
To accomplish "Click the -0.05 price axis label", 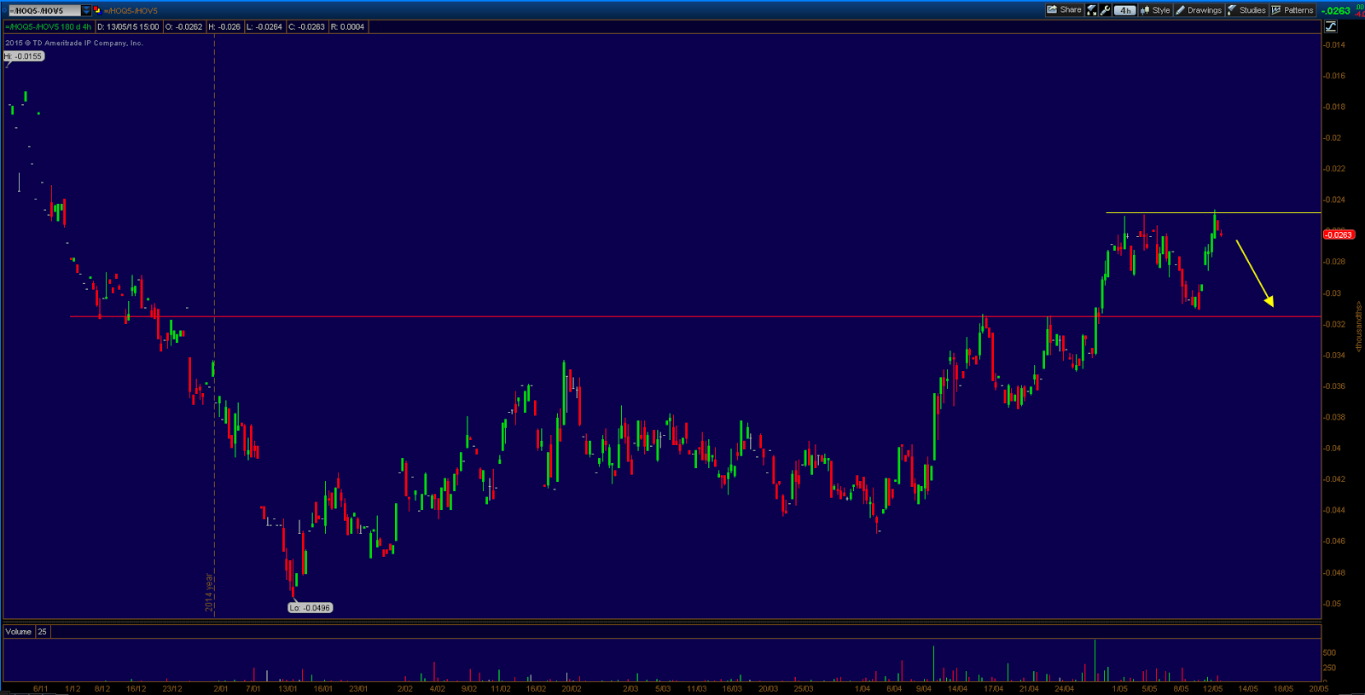I will coord(1333,604).
